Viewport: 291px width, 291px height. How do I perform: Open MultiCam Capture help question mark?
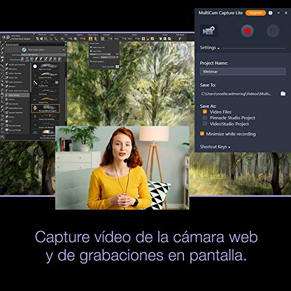(x=271, y=13)
